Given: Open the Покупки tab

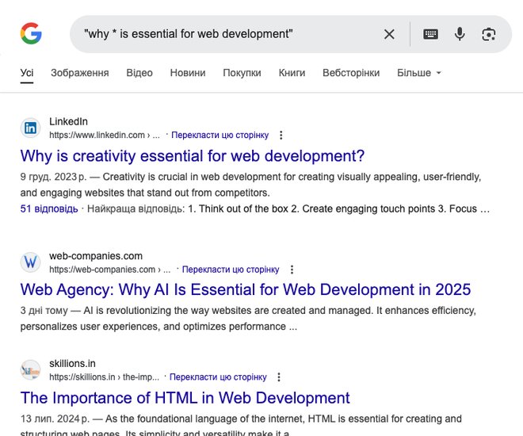Looking at the screenshot, I should click(x=242, y=73).
